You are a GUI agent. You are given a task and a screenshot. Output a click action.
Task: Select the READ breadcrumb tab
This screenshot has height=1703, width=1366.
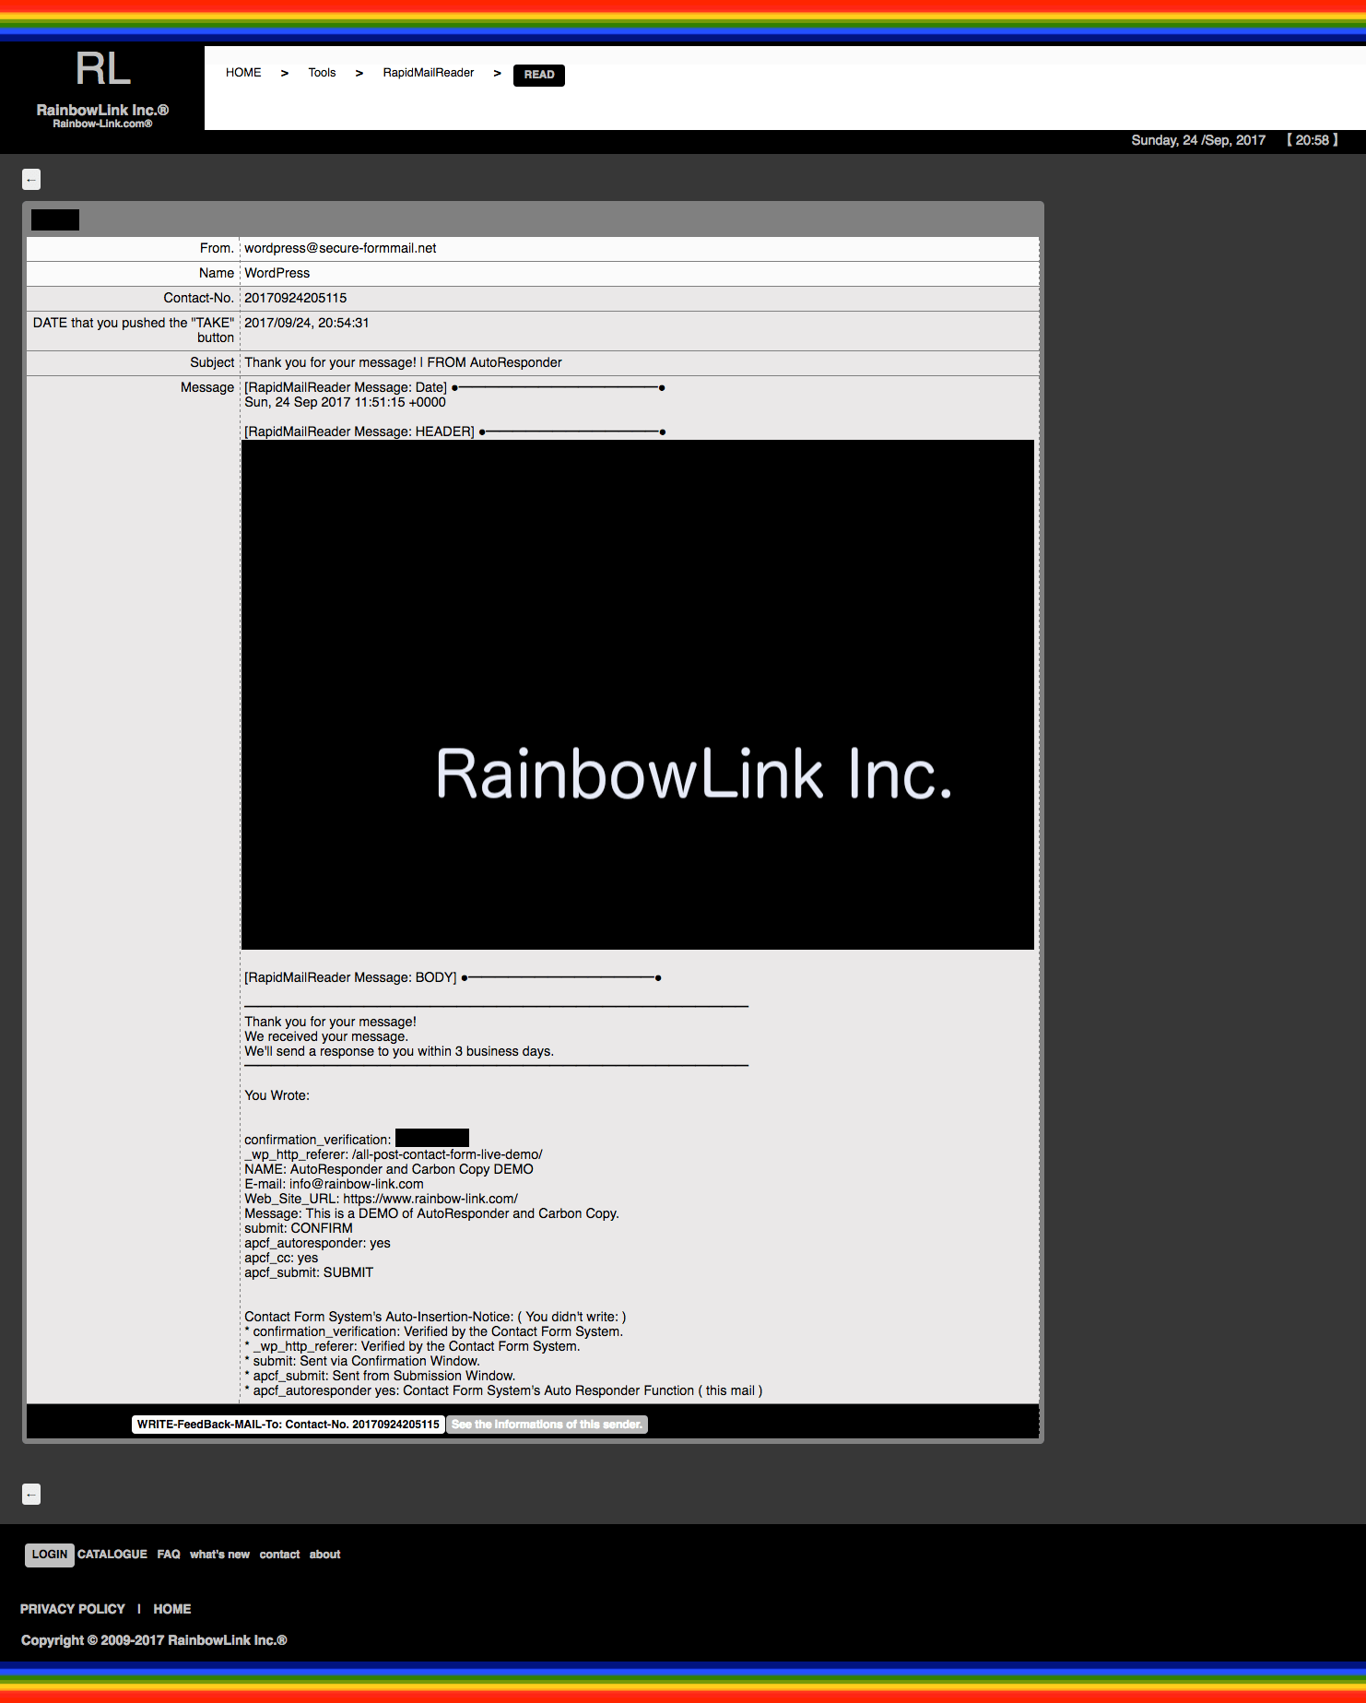[x=539, y=75]
